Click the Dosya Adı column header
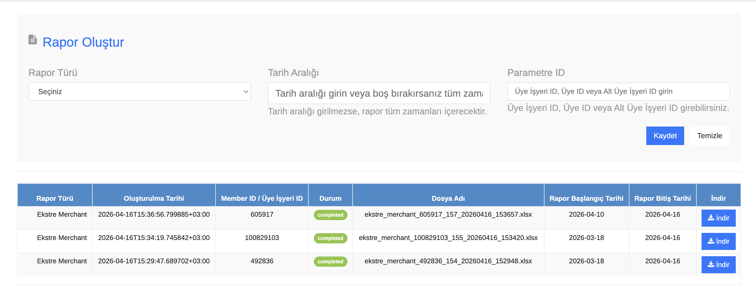 pyautogui.click(x=448, y=198)
